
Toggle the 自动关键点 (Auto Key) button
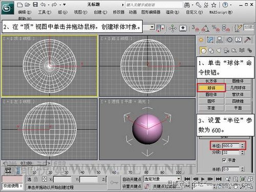(132, 179)
